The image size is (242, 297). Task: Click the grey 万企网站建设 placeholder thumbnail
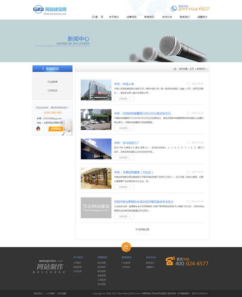(96, 208)
